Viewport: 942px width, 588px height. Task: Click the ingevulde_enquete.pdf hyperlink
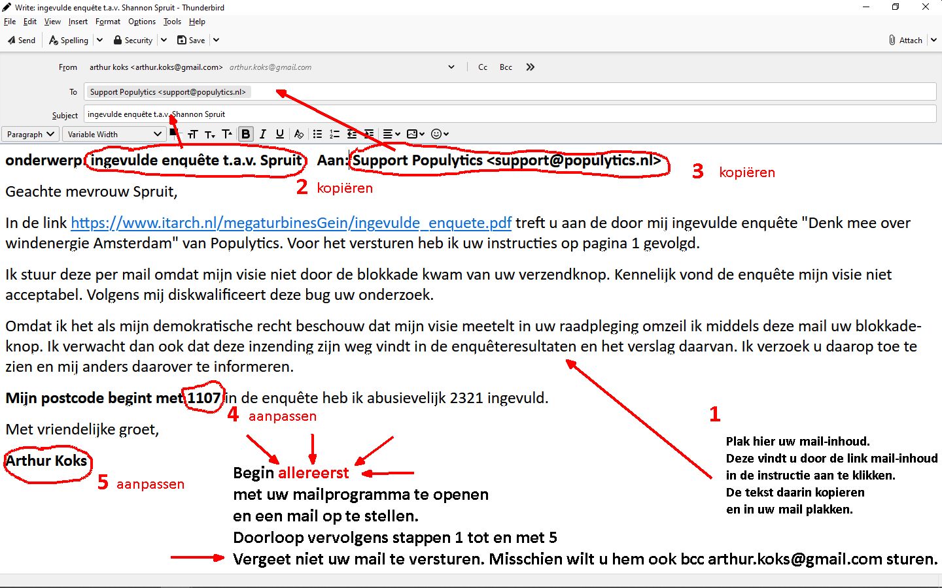[290, 223]
